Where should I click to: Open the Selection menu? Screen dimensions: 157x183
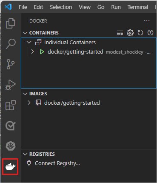tap(61, 7)
